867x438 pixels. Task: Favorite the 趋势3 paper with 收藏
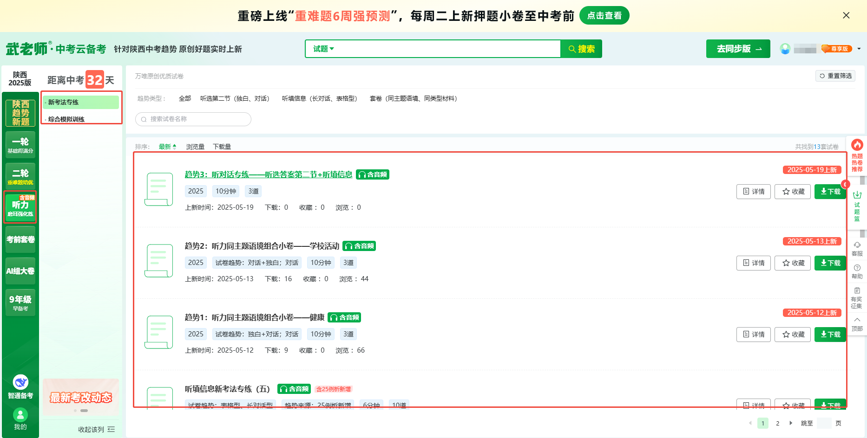tap(793, 192)
